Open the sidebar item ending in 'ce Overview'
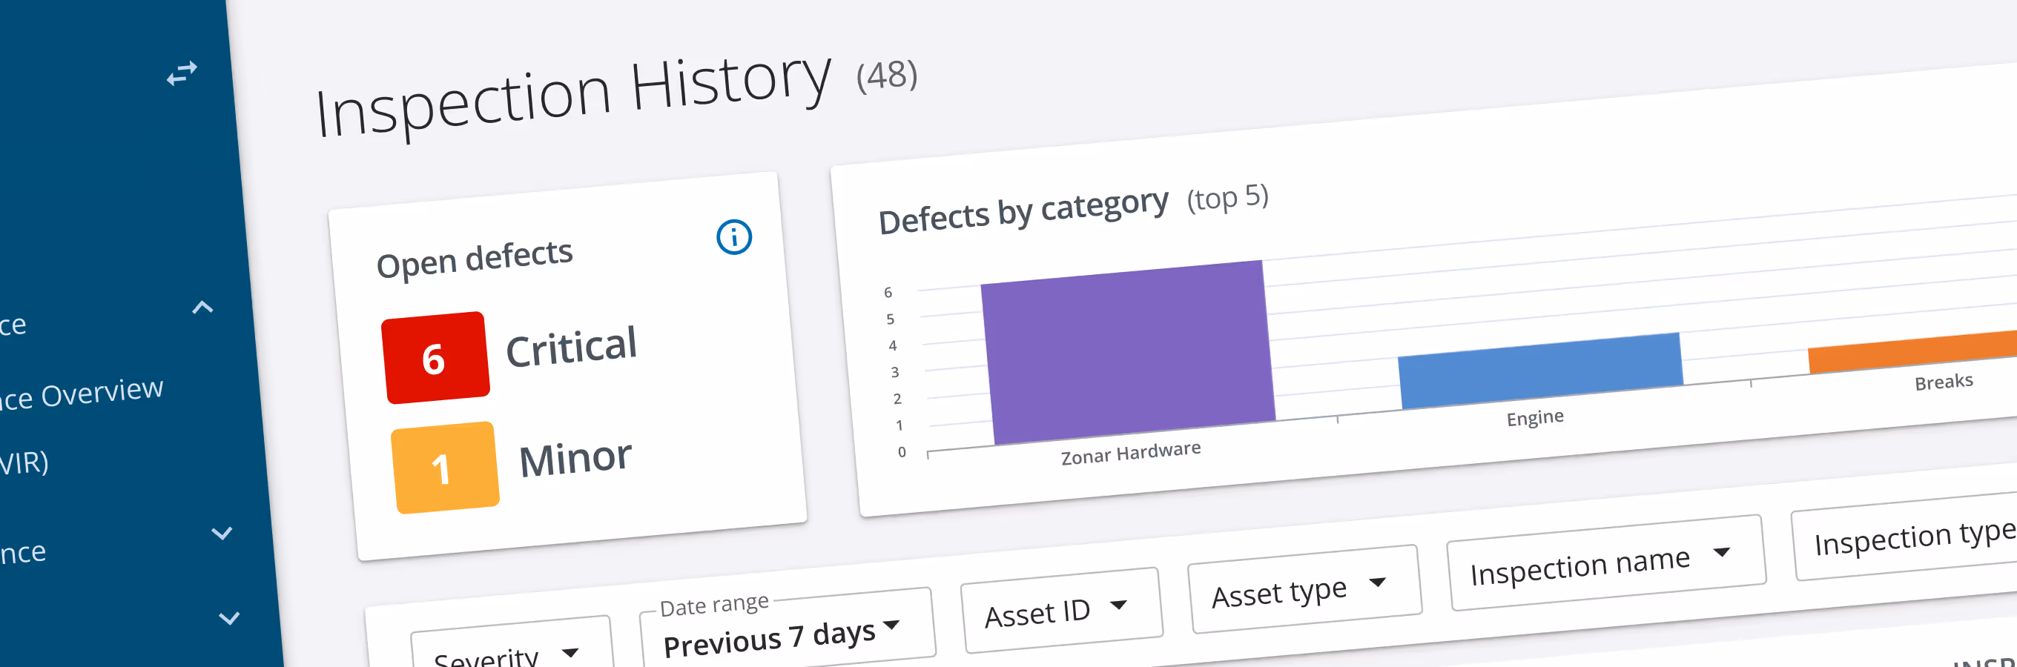2017x667 pixels. click(x=81, y=394)
